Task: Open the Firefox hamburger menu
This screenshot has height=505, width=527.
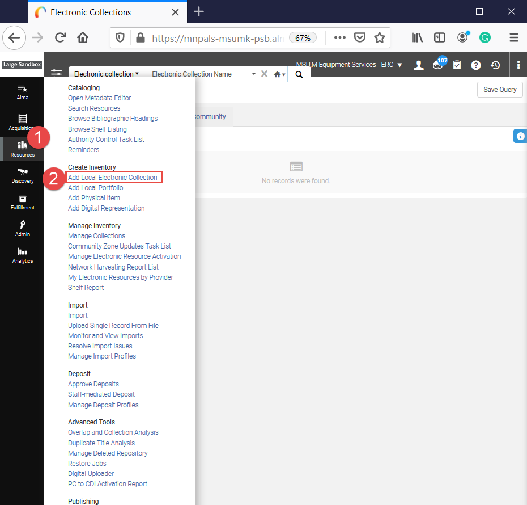Action: coord(514,37)
